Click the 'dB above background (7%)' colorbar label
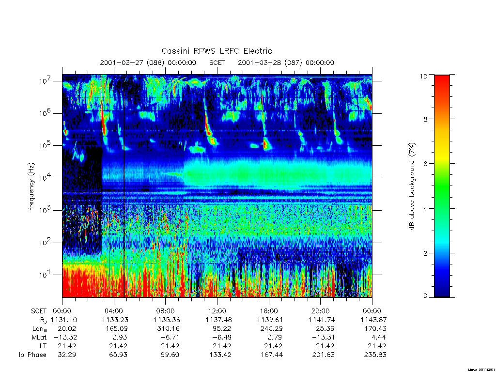This screenshot has width=496, height=372. 412,186
